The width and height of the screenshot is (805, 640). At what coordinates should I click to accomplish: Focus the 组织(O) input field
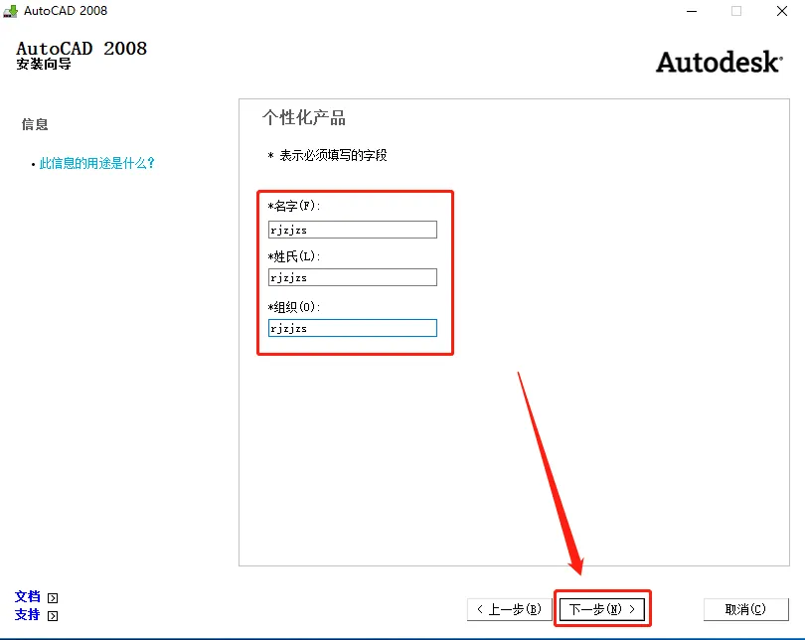(352, 328)
